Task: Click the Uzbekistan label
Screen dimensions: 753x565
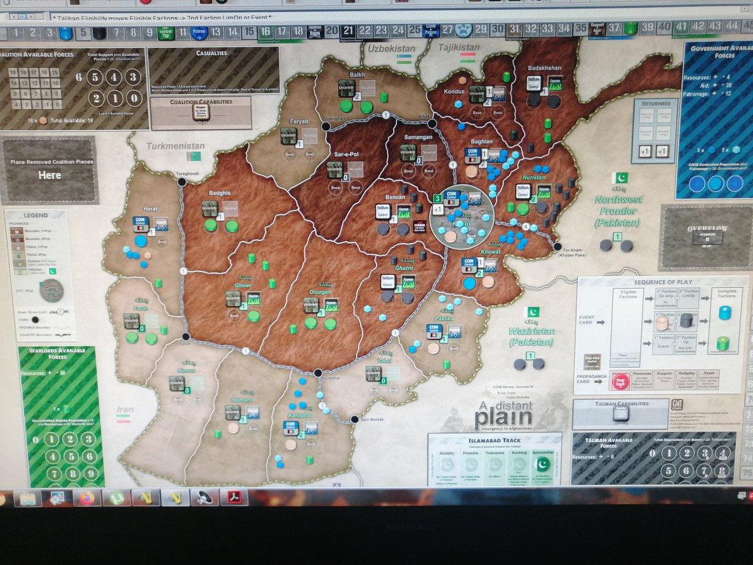Action: 393,48
